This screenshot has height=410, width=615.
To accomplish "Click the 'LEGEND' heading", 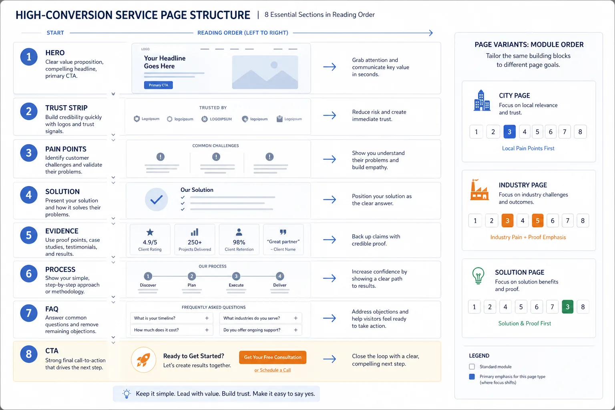I will coord(479,356).
